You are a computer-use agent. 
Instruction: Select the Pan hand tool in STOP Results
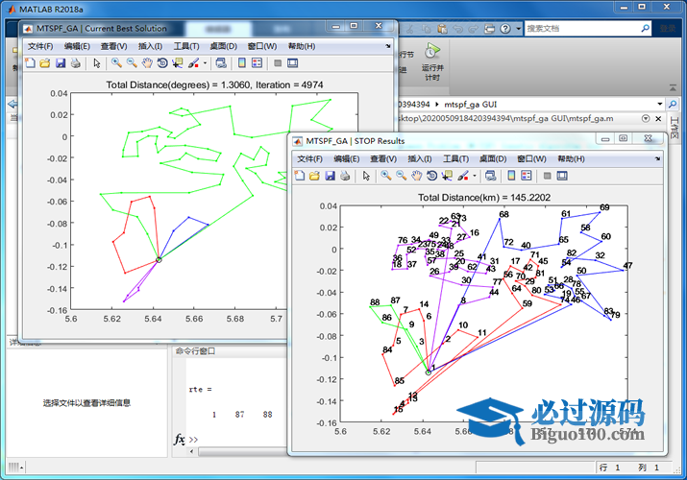click(416, 176)
